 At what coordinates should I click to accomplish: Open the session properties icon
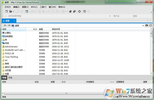click(x=27, y=12)
